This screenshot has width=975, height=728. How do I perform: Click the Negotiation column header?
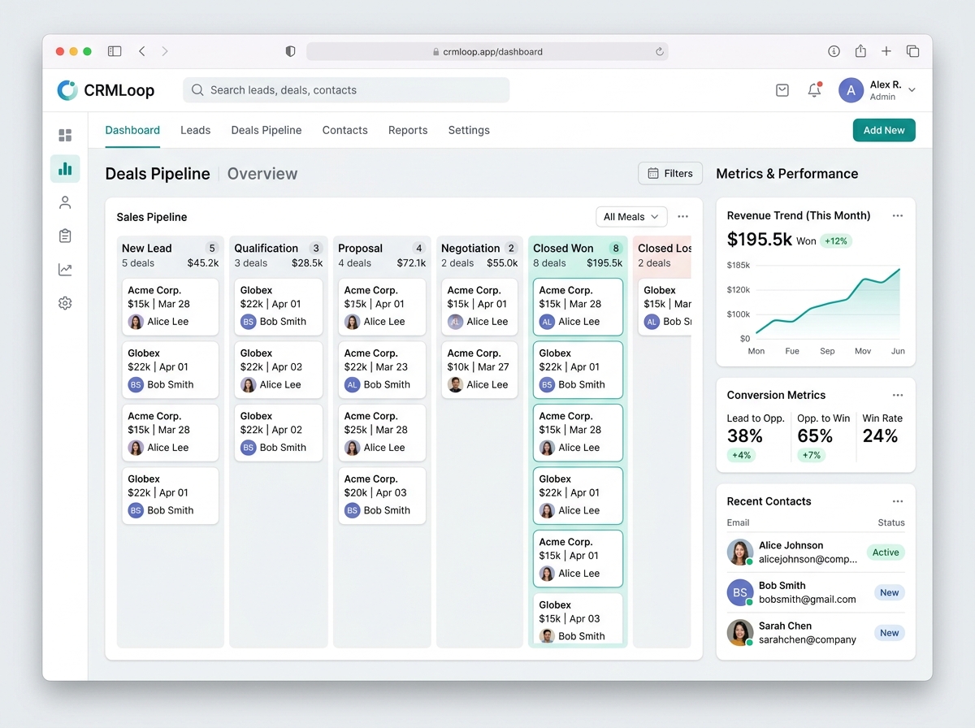(479, 255)
